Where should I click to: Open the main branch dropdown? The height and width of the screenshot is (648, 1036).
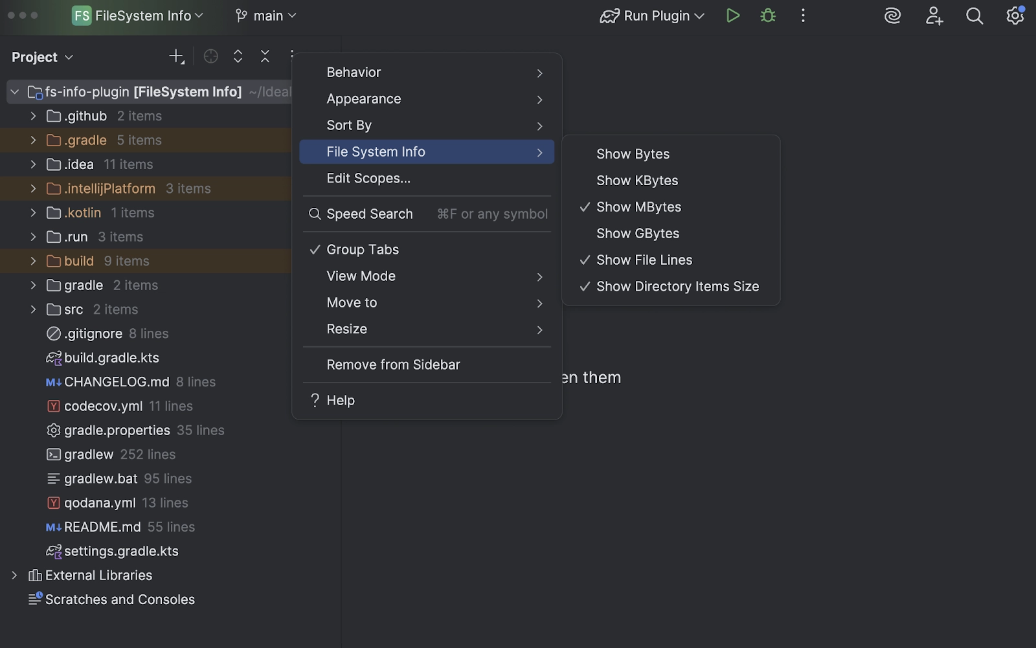[265, 16]
